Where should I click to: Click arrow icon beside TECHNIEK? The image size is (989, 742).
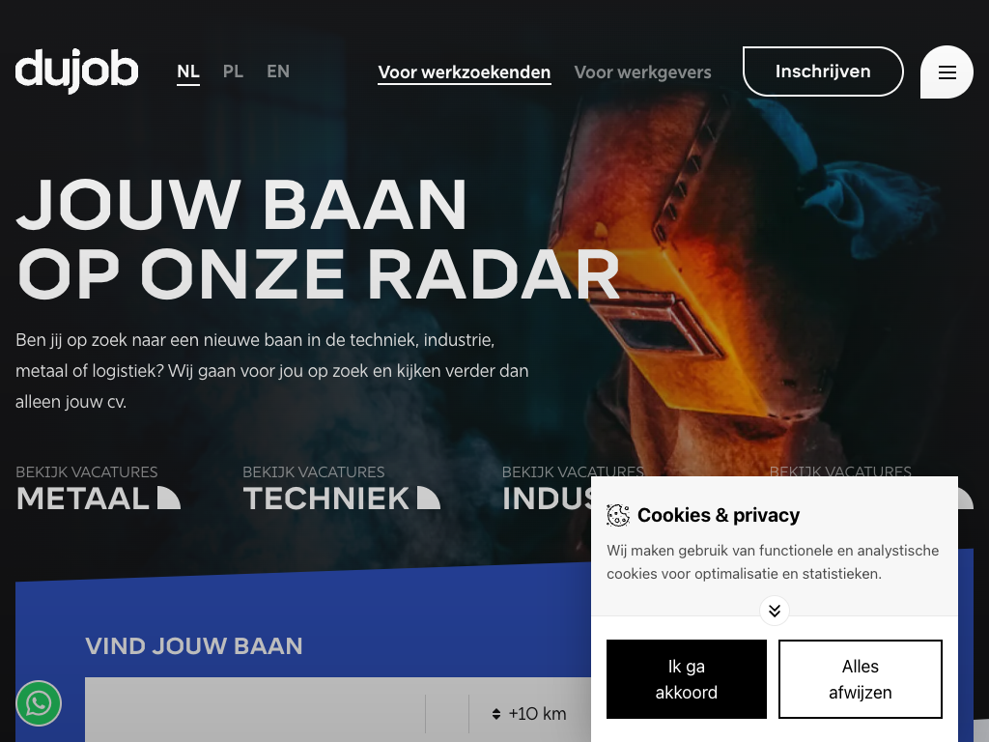428,498
